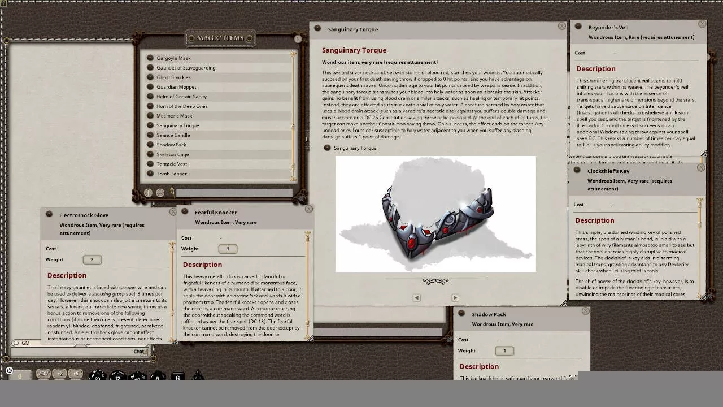Image resolution: width=723 pixels, height=407 pixels.
Task: Click the Electroshock Glove description scrollbar
Action: click(x=172, y=291)
